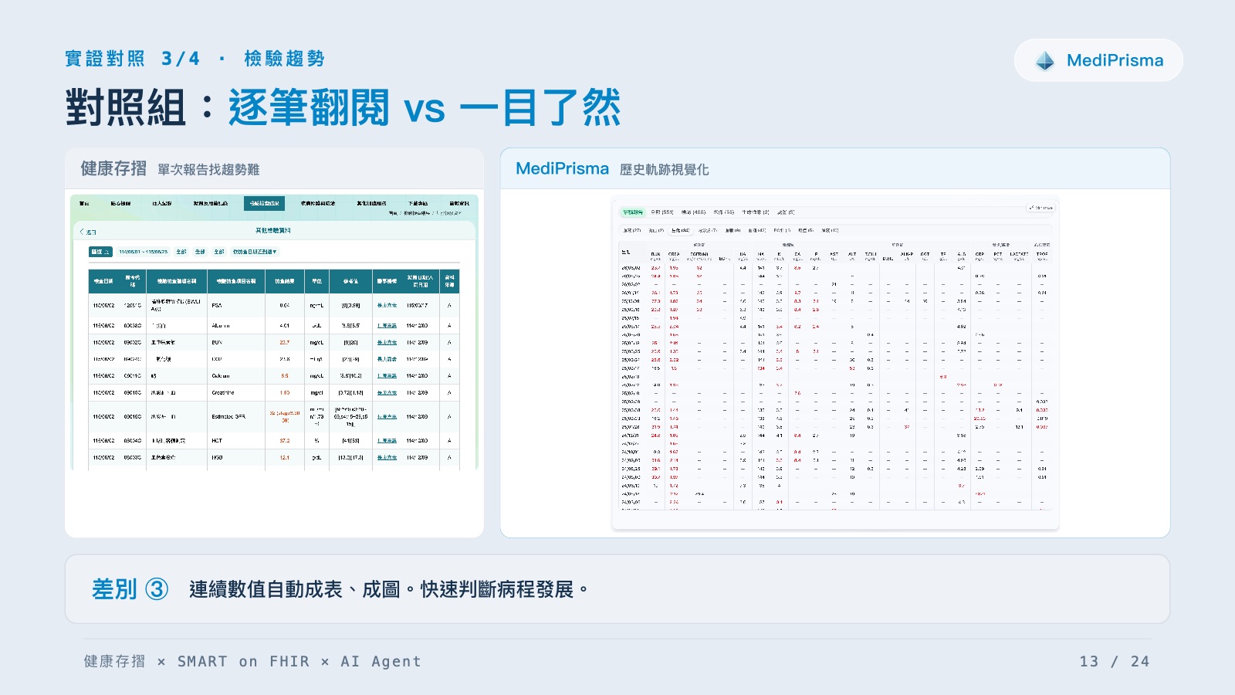Click the red 37.2 HCT result

point(285,441)
